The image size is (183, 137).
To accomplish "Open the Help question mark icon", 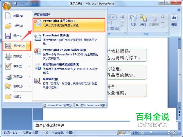I will tap(178, 10).
